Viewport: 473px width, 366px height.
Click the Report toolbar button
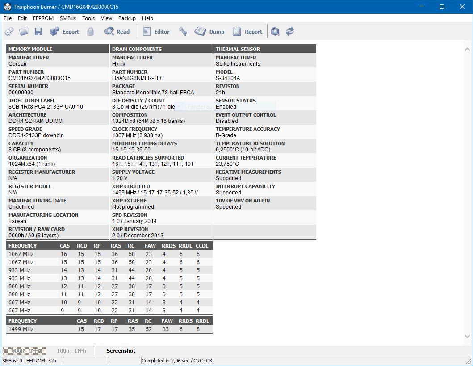(247, 31)
